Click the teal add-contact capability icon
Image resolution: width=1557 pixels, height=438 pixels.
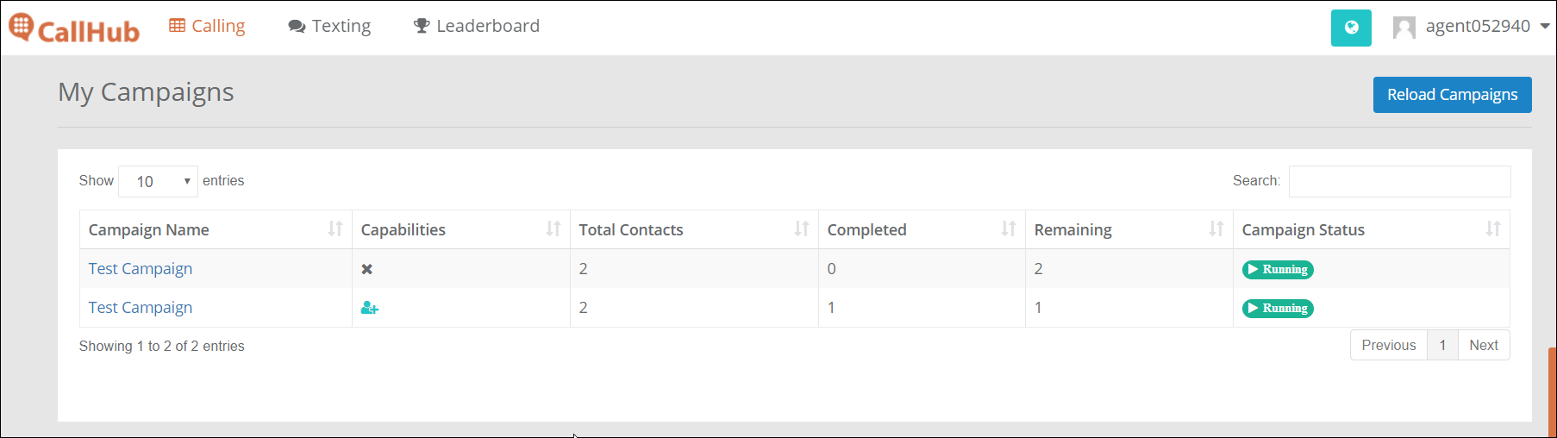tap(370, 308)
